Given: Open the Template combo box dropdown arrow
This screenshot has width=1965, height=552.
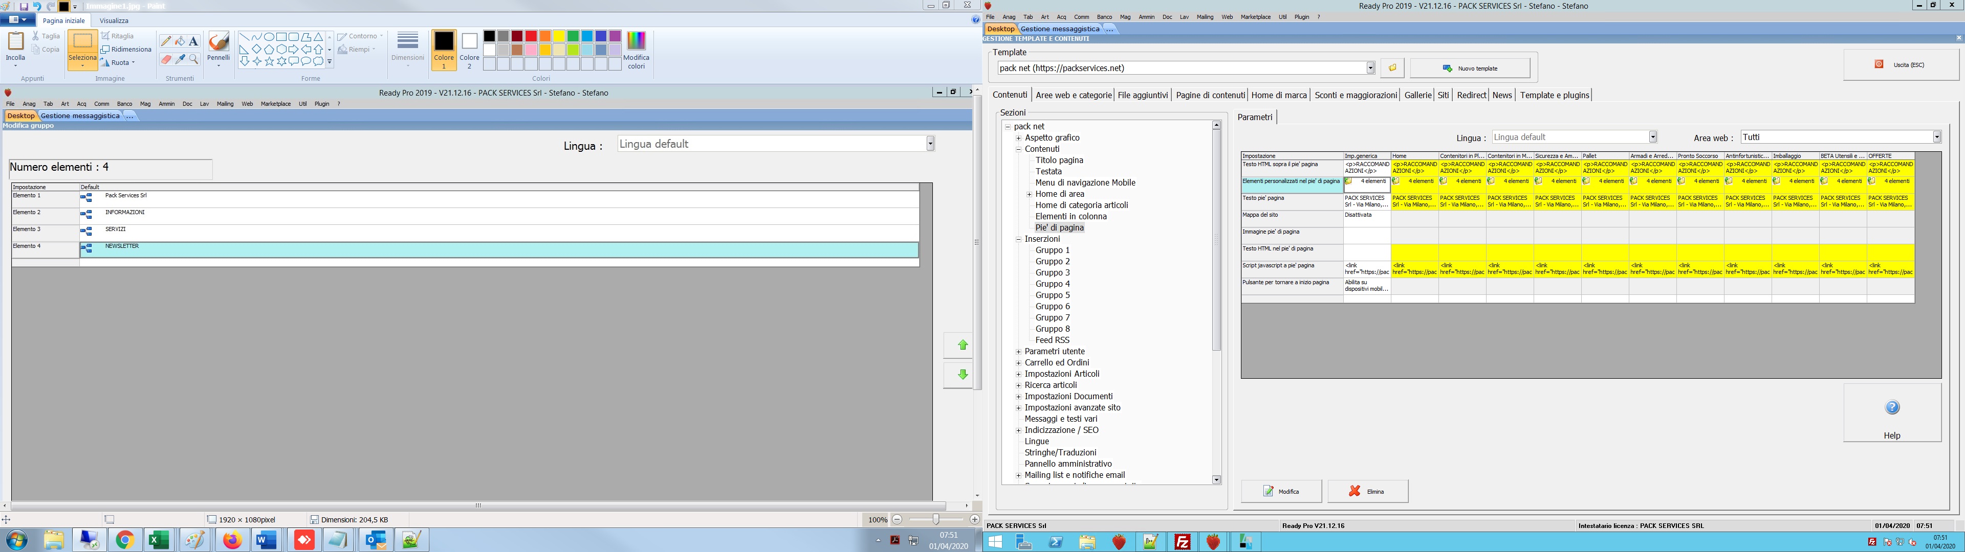Looking at the screenshot, I should pos(1370,68).
